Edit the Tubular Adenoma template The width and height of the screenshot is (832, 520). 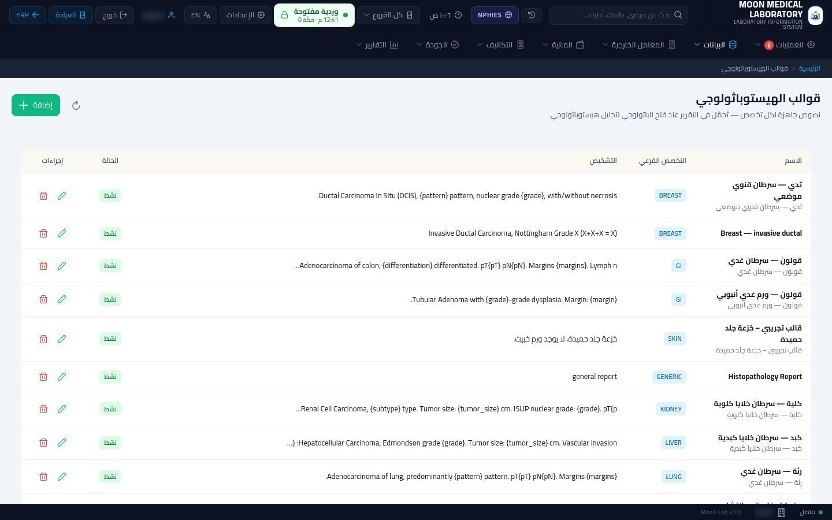[x=62, y=299]
